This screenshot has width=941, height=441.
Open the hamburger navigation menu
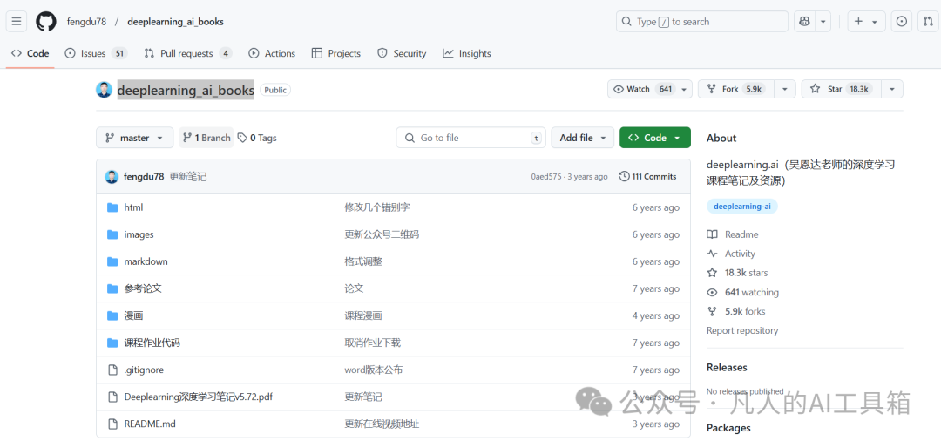[17, 22]
